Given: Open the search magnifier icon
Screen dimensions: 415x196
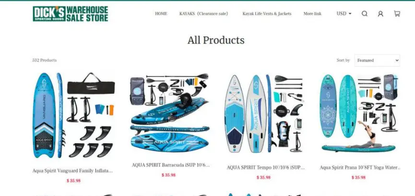Looking at the screenshot, I should coord(365,14).
